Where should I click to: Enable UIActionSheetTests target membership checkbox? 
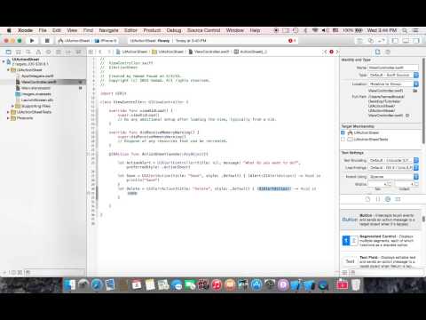[x=343, y=139]
